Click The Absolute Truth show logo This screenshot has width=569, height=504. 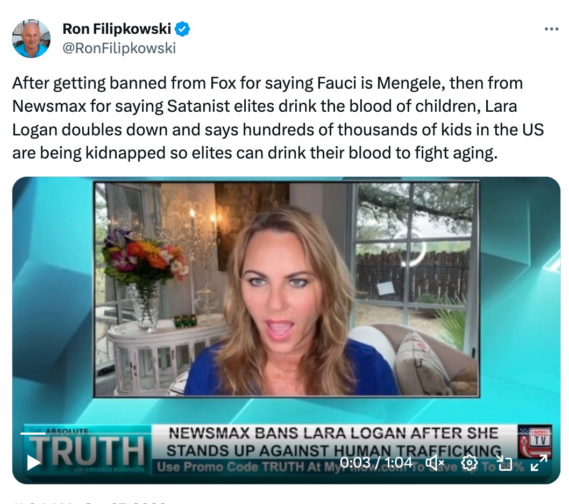87,450
